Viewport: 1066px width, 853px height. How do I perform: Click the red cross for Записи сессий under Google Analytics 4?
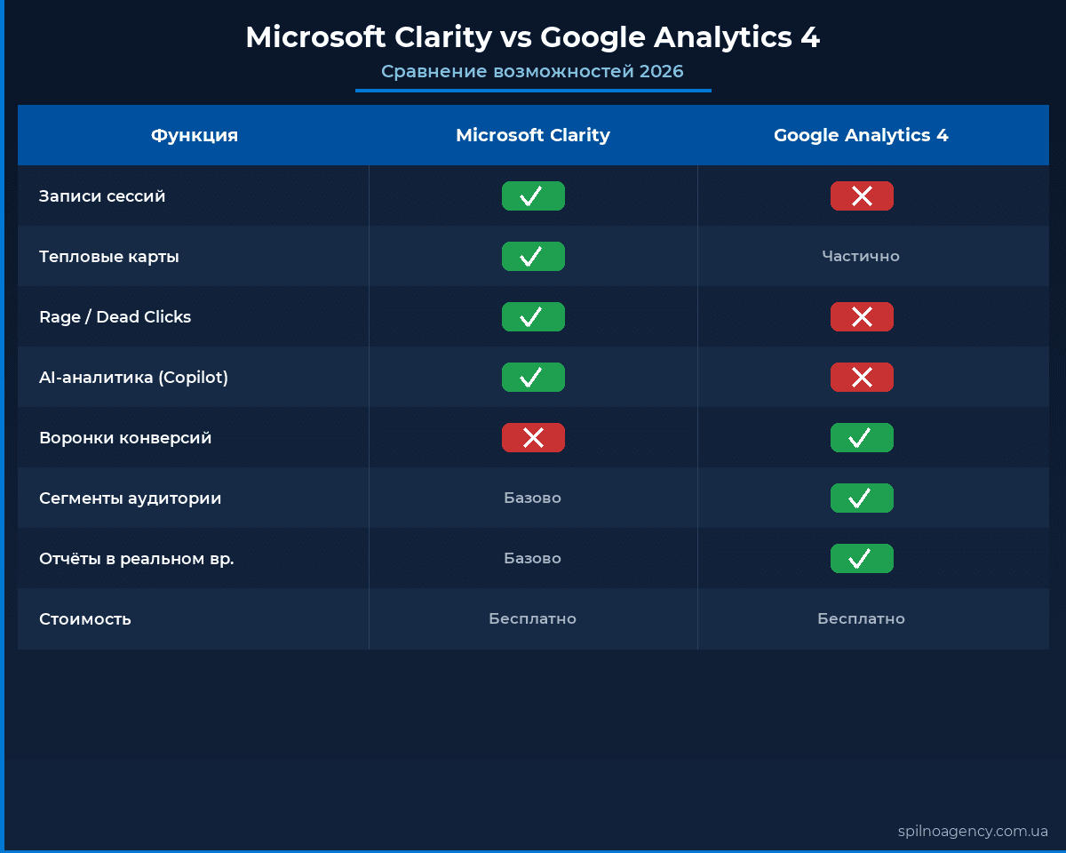point(862,196)
